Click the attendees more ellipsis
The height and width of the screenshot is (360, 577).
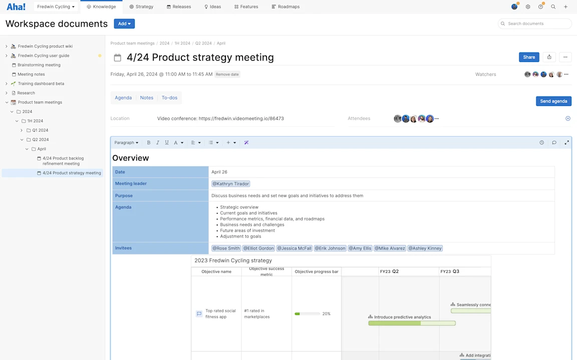point(437,118)
